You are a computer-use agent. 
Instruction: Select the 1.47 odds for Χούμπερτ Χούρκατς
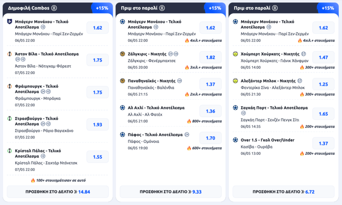tap(323, 57)
